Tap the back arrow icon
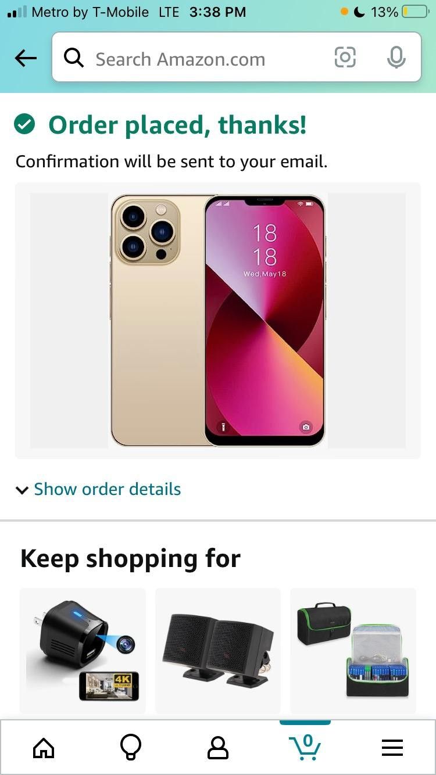436x775 pixels. (26, 58)
